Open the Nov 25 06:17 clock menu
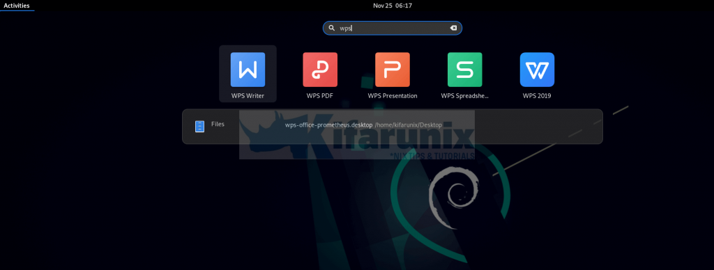The width and height of the screenshot is (714, 270). click(393, 6)
